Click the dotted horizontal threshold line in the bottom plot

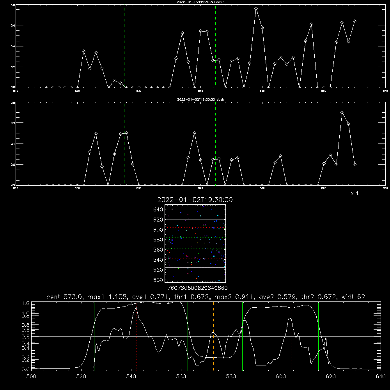[x=206, y=332]
